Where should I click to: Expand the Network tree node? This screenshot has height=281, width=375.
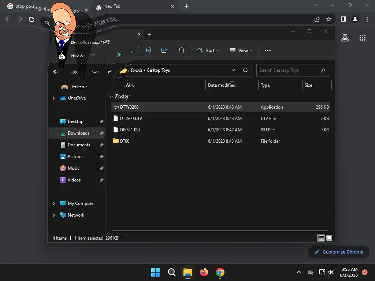pos(53,215)
